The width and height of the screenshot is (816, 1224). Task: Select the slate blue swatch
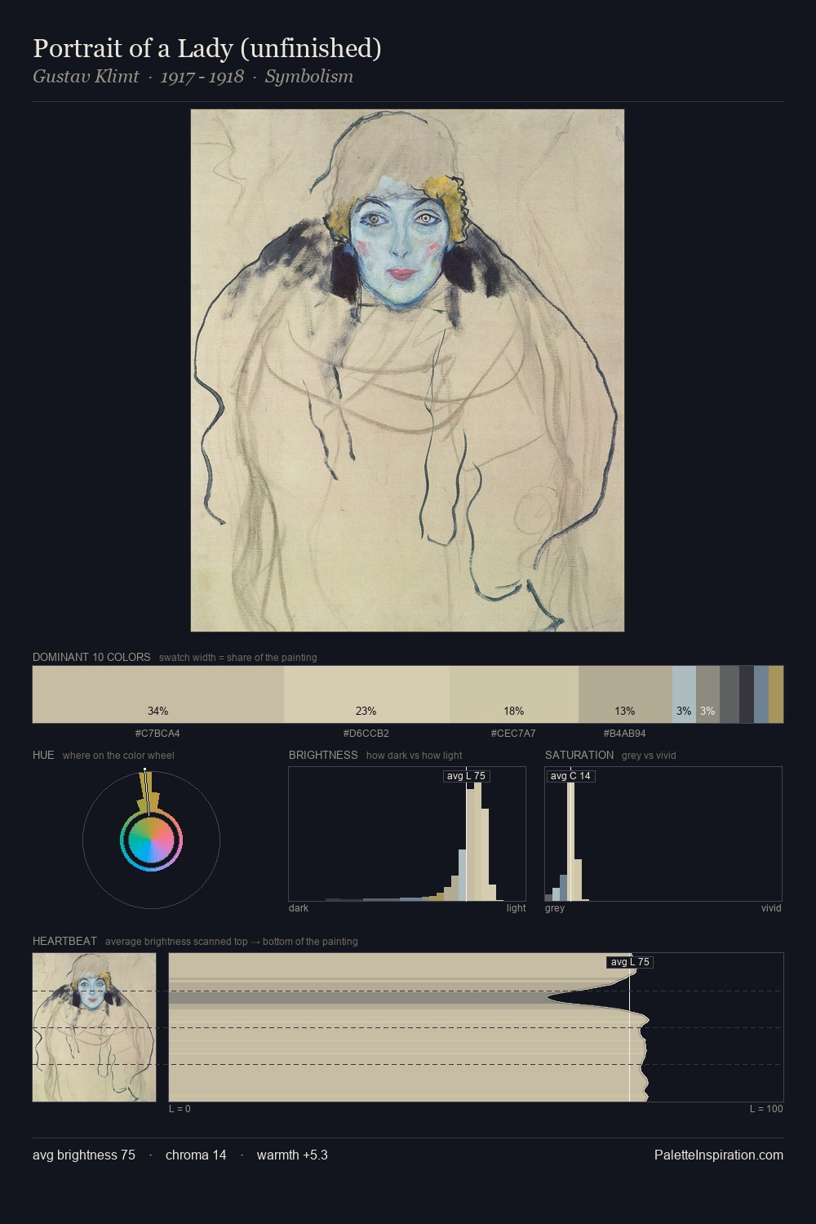[761, 694]
